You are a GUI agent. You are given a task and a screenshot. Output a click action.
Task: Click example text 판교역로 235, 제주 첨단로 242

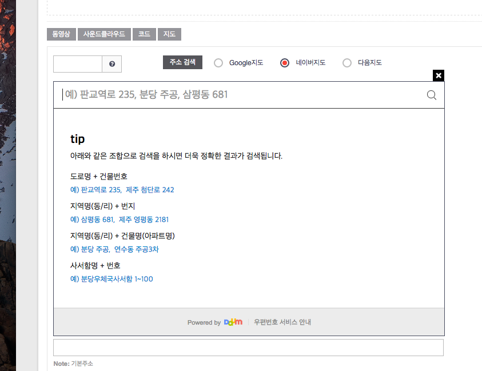[122, 190]
